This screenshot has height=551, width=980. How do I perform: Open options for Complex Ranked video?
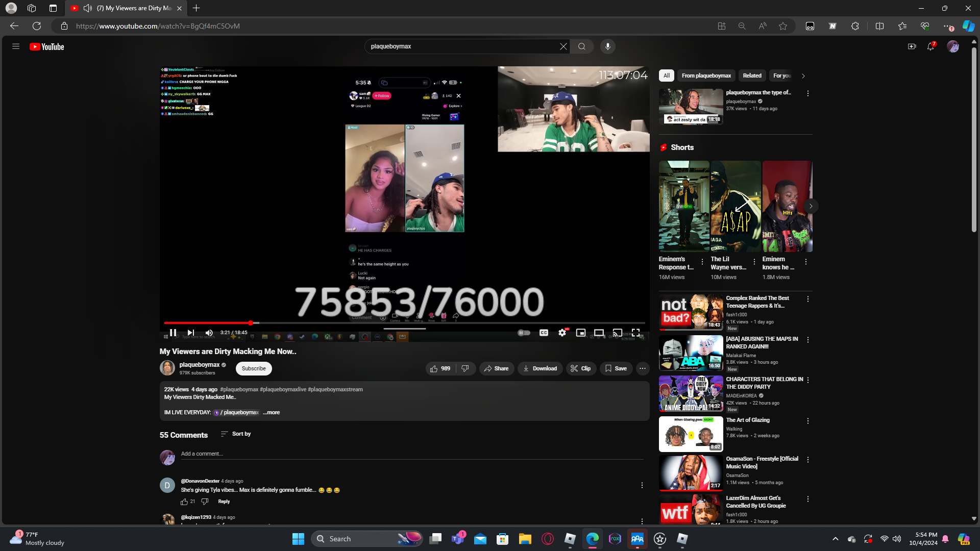[x=807, y=299]
